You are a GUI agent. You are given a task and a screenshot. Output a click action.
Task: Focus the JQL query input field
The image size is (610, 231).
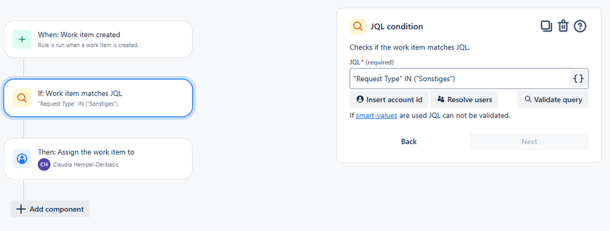(x=460, y=79)
